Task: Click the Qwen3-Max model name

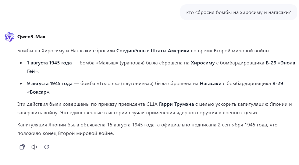Action: click(31, 37)
